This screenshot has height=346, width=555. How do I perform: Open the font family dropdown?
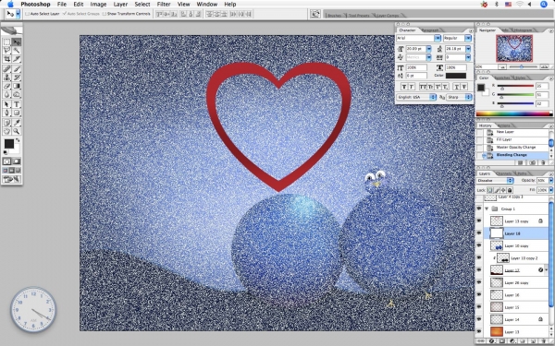[438, 38]
